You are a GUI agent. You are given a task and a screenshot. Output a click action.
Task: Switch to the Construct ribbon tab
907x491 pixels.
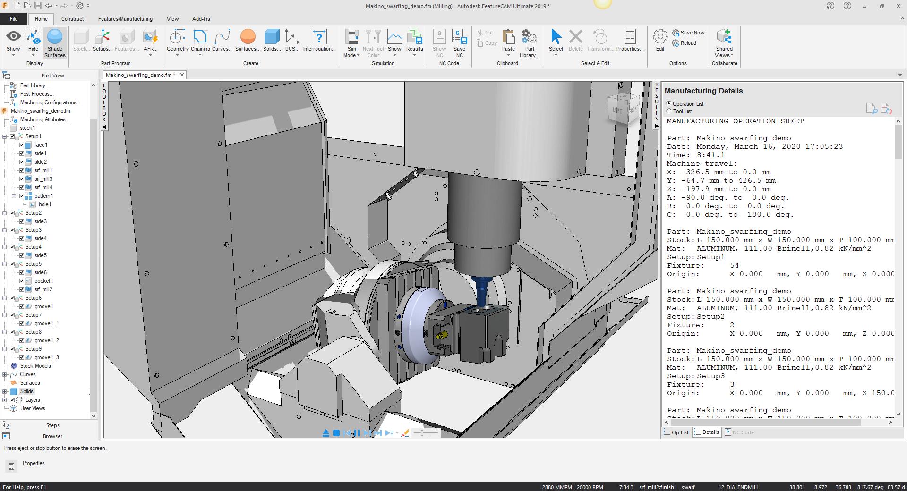[72, 19]
